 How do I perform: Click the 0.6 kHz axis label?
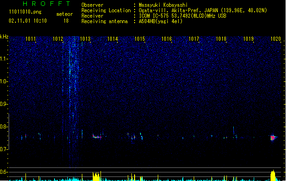[x=4, y=172]
